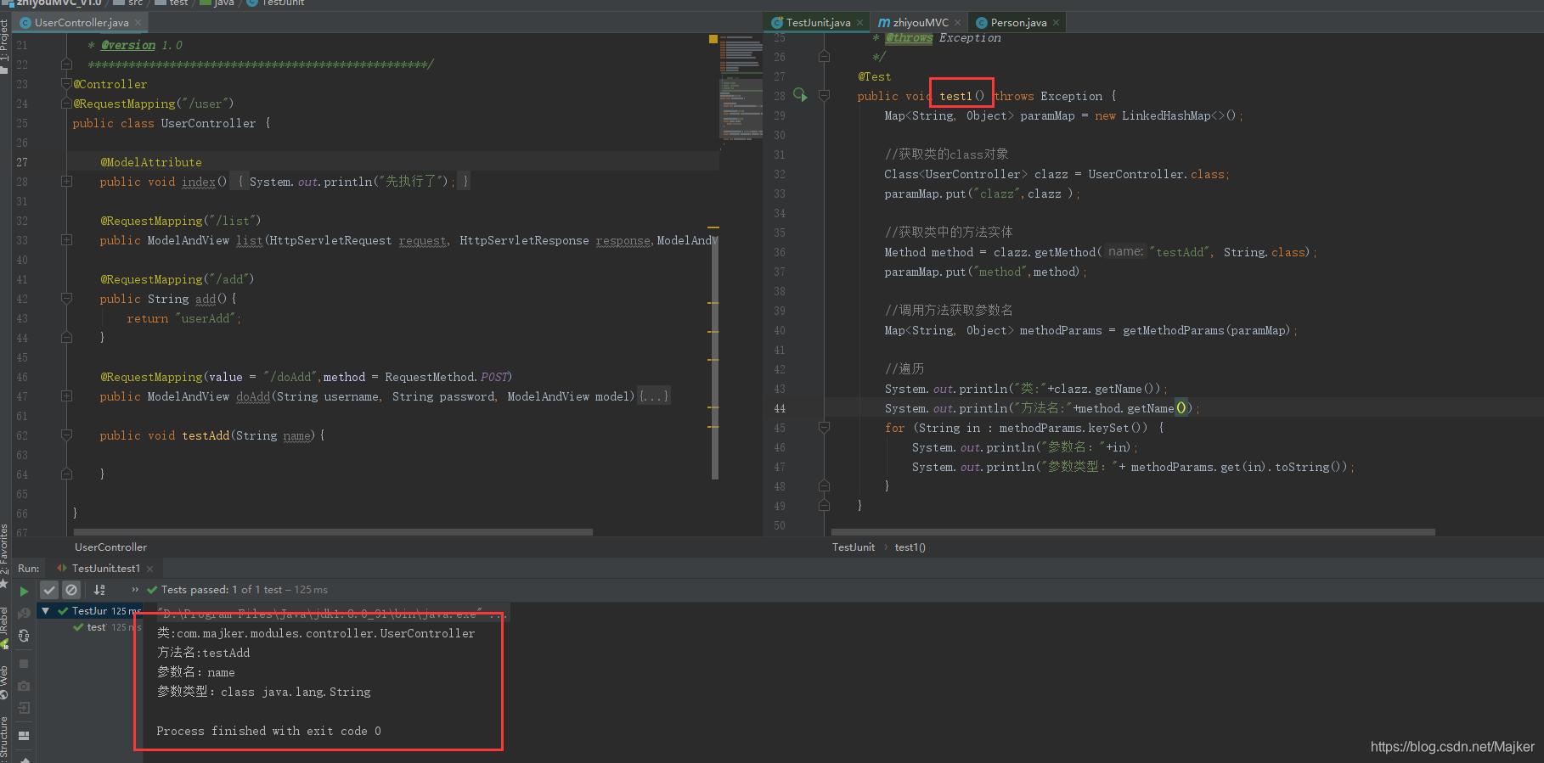Open the JRebel tool window

tap(4, 628)
